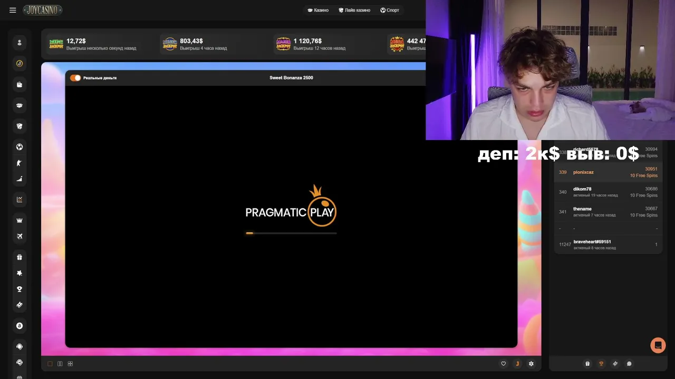Open the profile icon in the sidebar
The image size is (675, 379).
tap(20, 43)
